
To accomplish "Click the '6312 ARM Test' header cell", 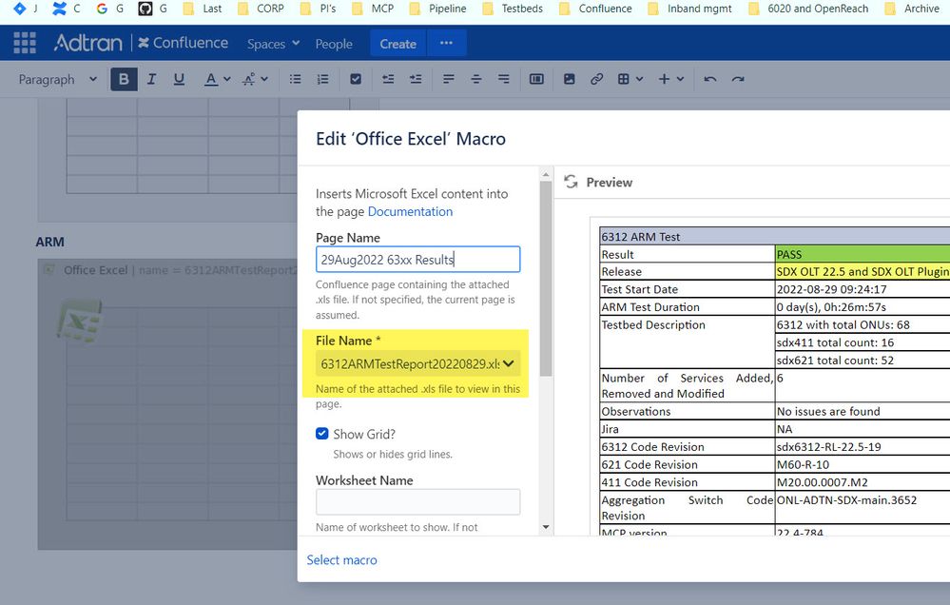I will 775,237.
